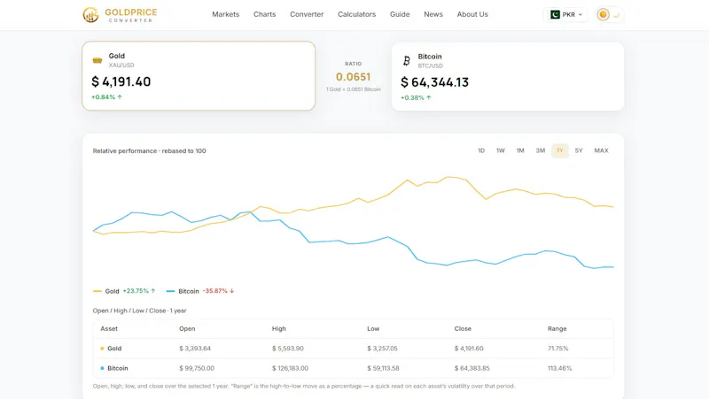The width and height of the screenshot is (709, 399).
Task: Open the News page
Action: tap(433, 14)
